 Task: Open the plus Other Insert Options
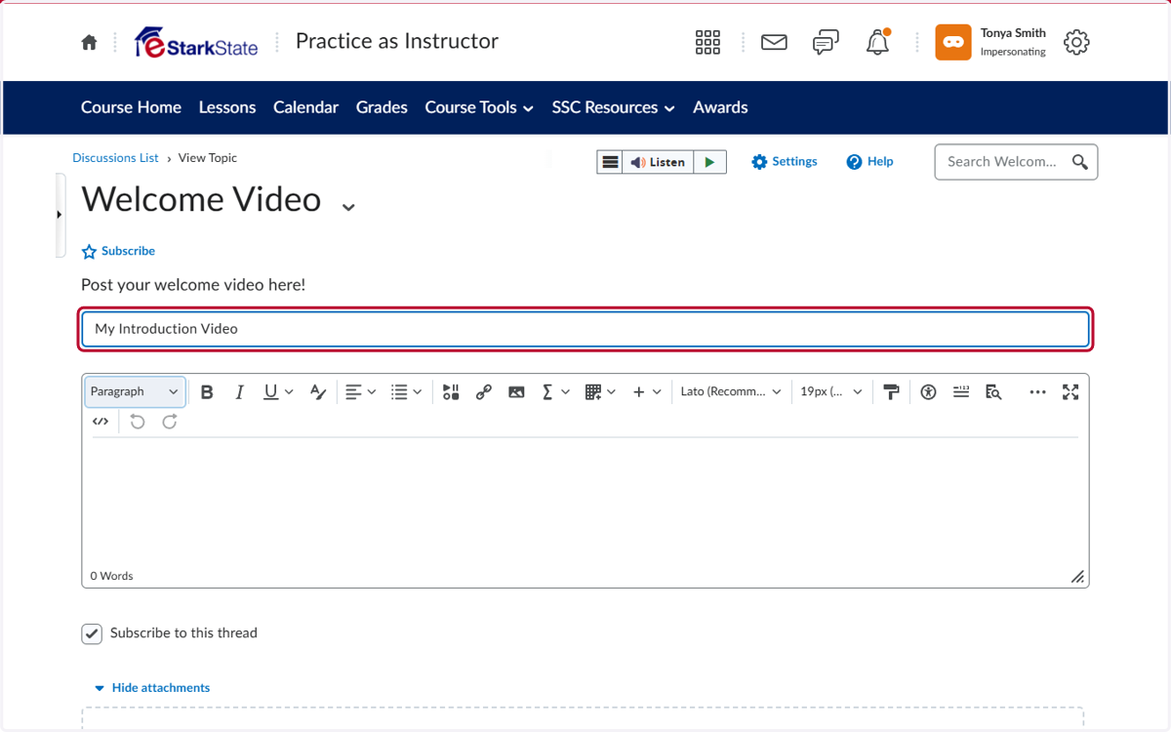[646, 391]
